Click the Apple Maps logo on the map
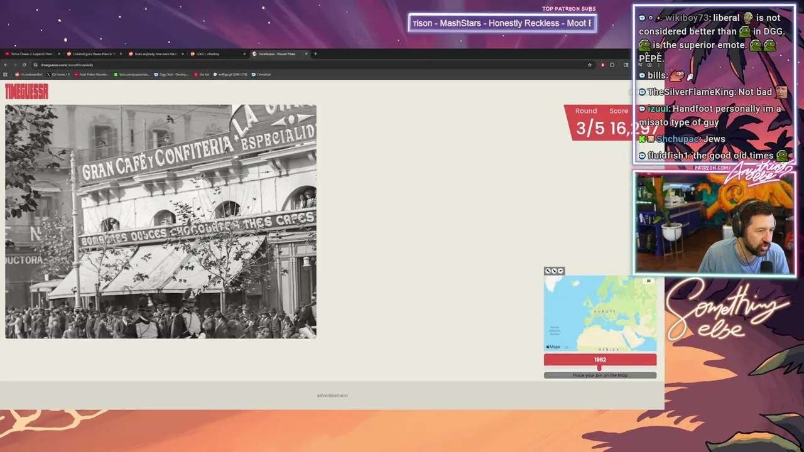Image resolution: width=804 pixels, height=452 pixels. click(x=553, y=347)
